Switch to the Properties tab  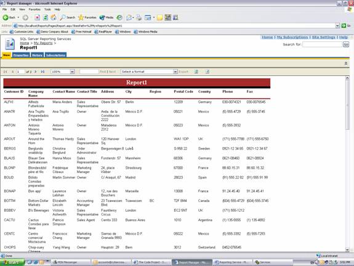[21, 55]
